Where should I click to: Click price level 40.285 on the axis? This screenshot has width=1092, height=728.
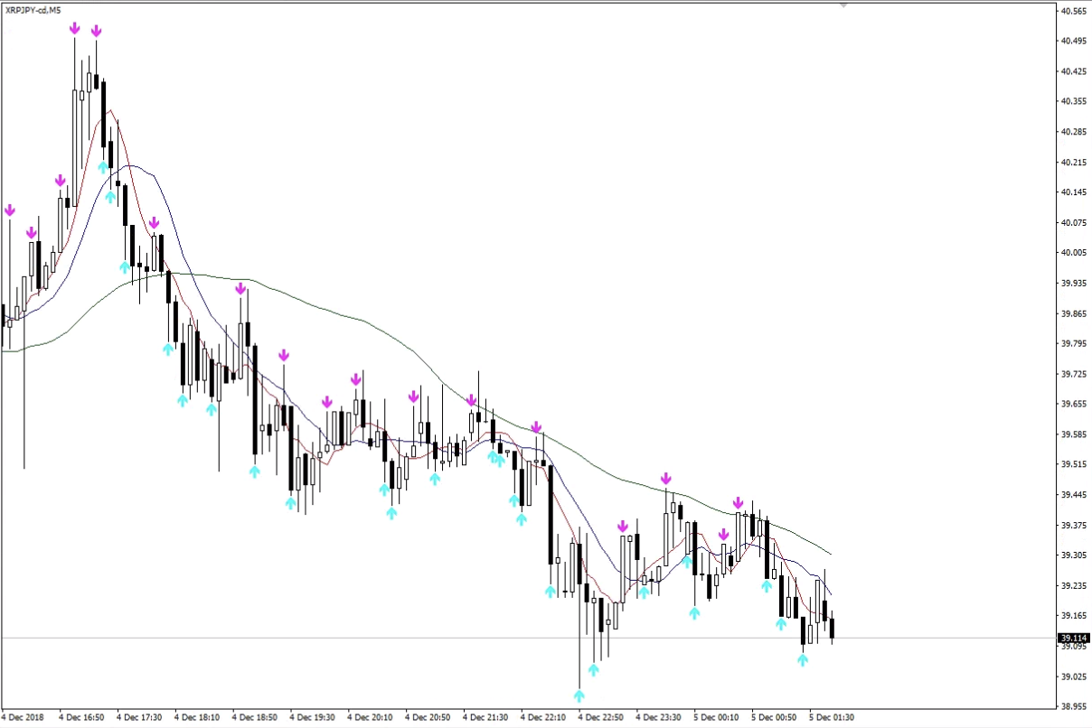(x=1073, y=132)
